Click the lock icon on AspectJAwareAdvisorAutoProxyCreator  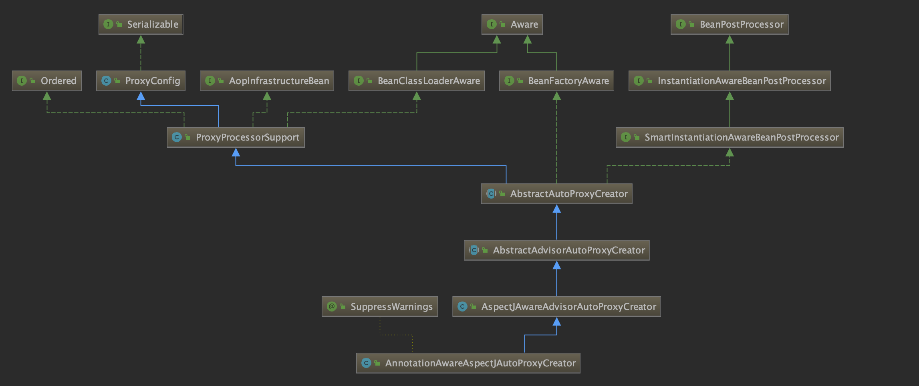(x=473, y=307)
